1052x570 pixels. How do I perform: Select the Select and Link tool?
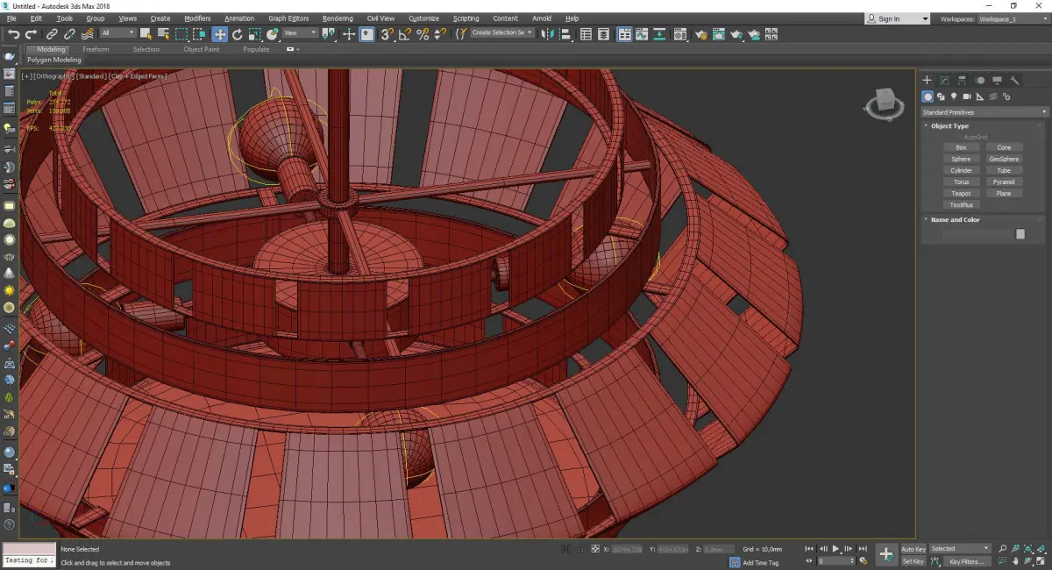[x=52, y=34]
